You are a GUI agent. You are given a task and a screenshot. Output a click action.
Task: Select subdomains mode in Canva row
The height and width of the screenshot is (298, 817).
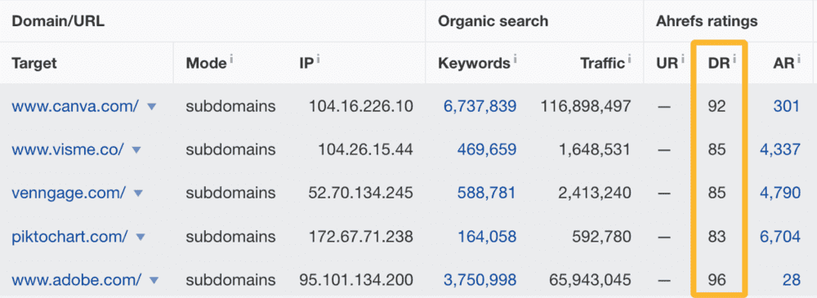coord(230,106)
